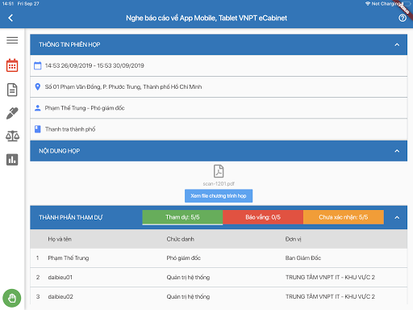
Task: Open the help question mark icon
Action: click(x=403, y=18)
